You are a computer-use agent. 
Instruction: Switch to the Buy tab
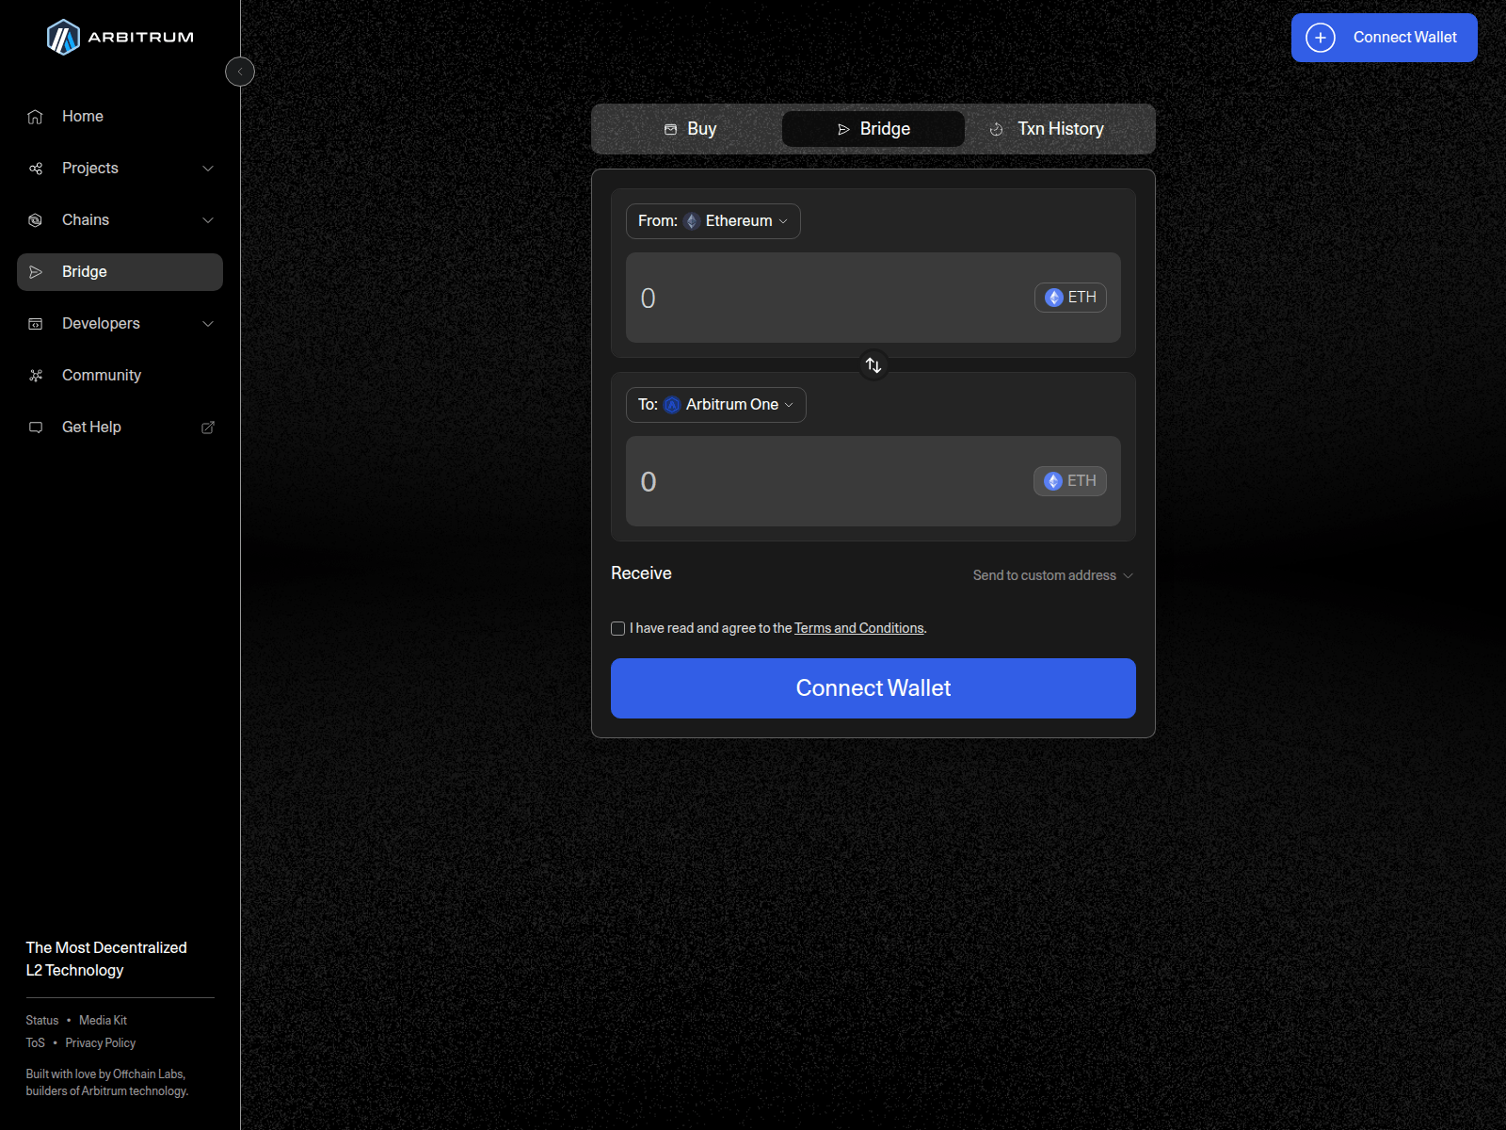click(x=690, y=129)
